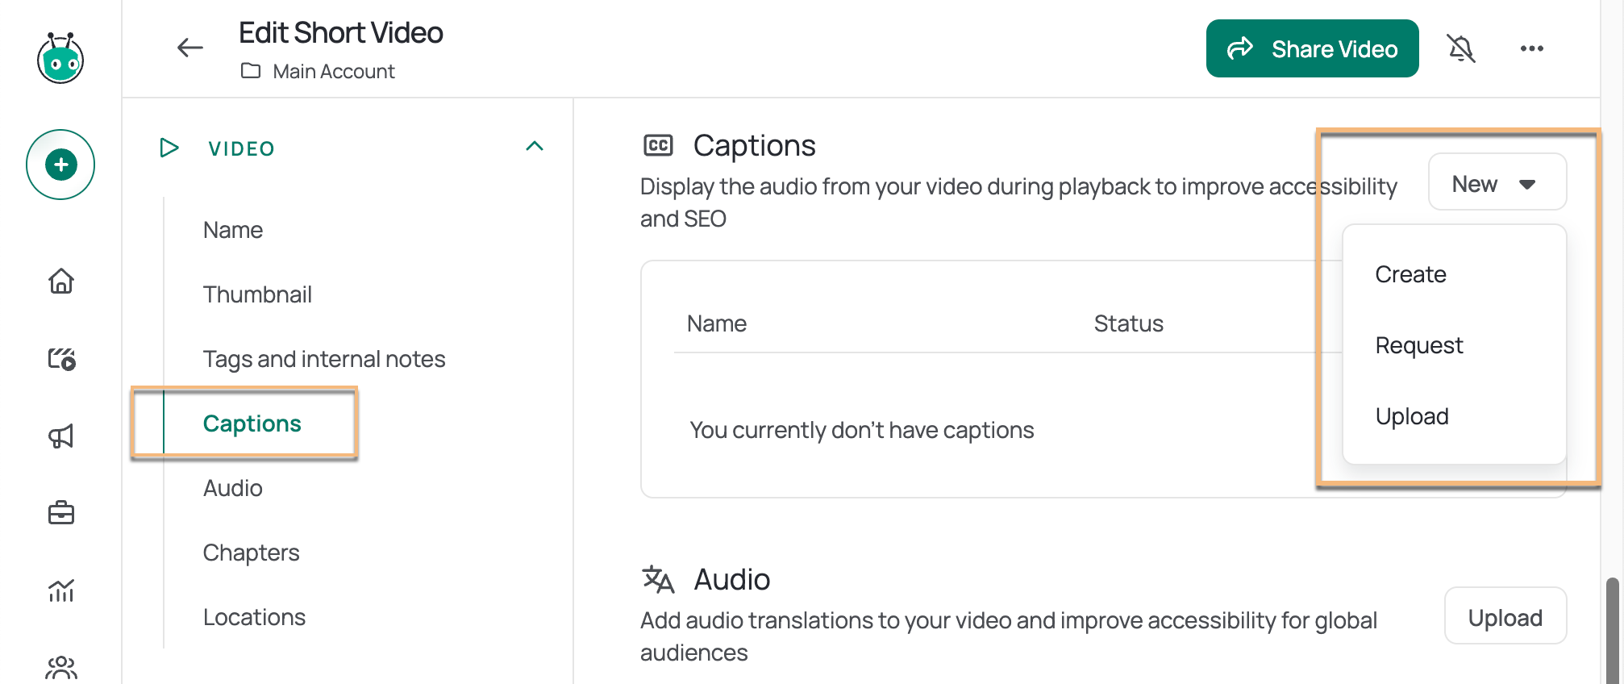Choose Create from the New menu
Image resolution: width=1624 pixels, height=684 pixels.
coord(1411,274)
